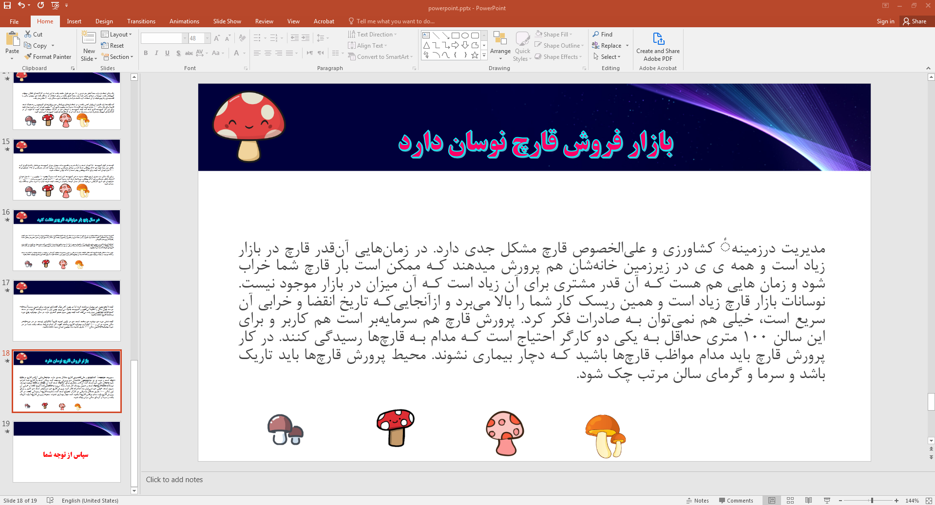
Task: Click Sign in link
Action: click(885, 21)
